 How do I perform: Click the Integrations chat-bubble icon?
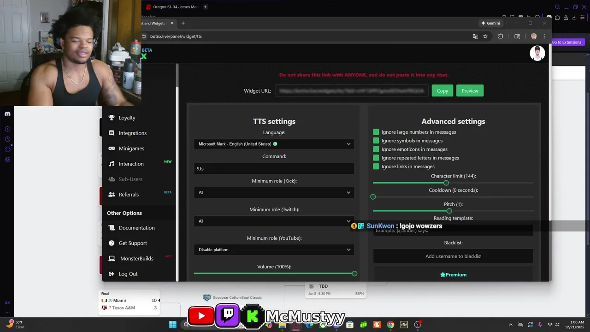pyautogui.click(x=111, y=133)
